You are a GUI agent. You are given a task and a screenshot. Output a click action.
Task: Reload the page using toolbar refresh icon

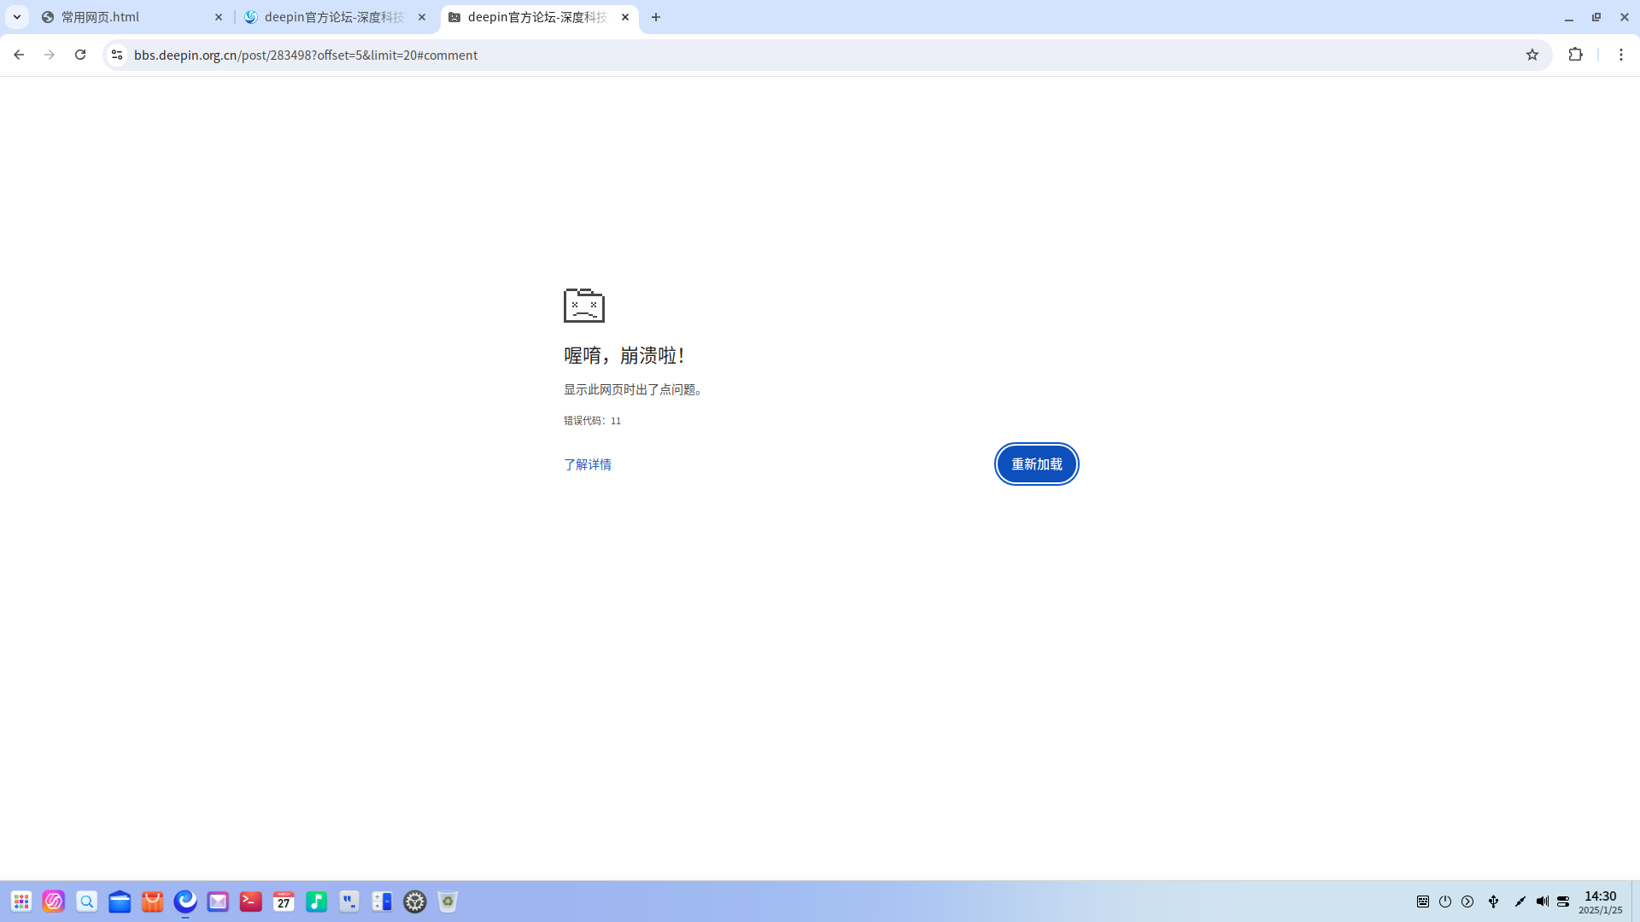pyautogui.click(x=80, y=55)
